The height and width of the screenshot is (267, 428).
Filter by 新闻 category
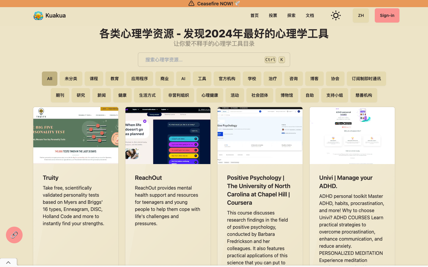click(102, 95)
